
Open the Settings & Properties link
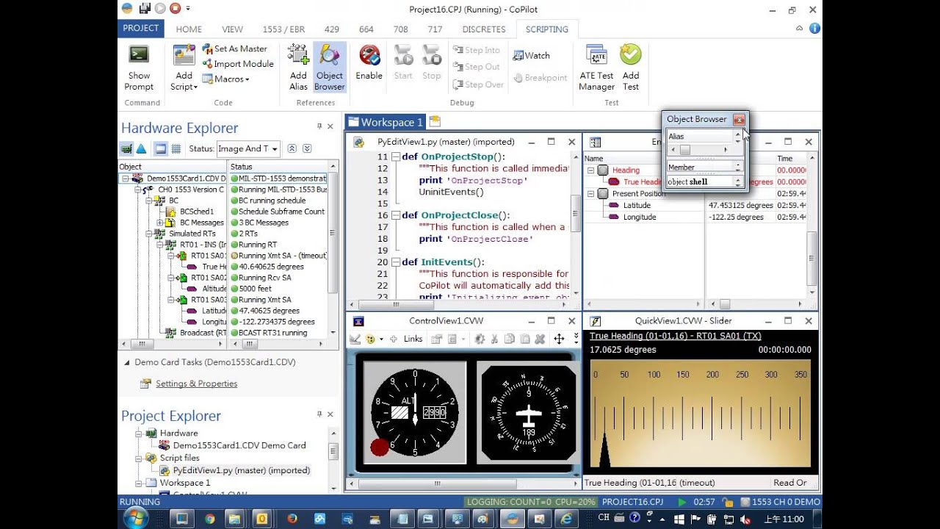pos(196,384)
